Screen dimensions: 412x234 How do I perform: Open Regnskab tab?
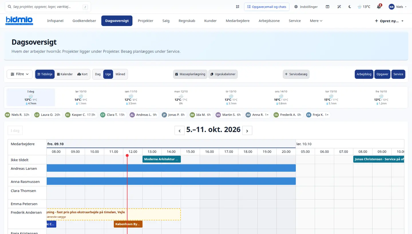point(187,21)
